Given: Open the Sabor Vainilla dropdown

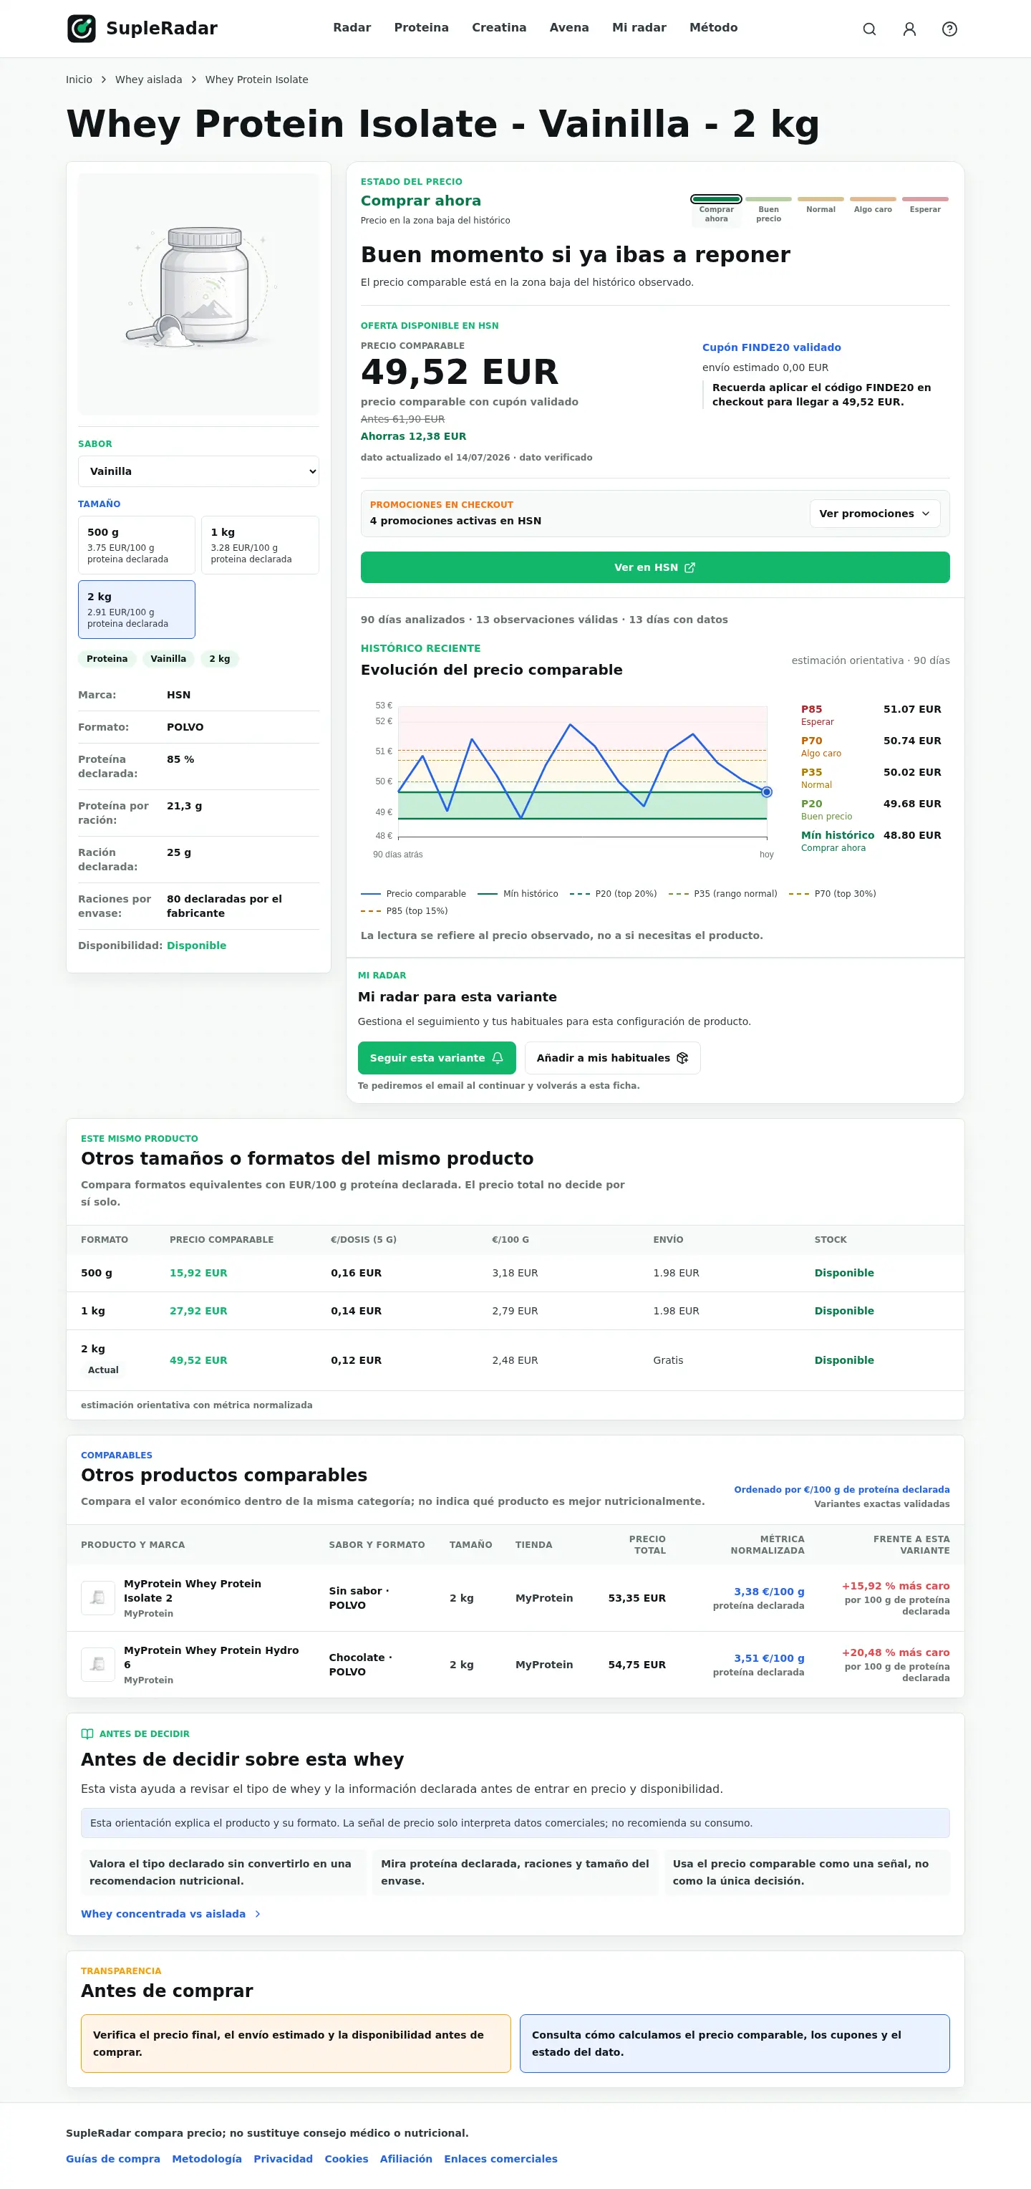Looking at the screenshot, I should [199, 471].
